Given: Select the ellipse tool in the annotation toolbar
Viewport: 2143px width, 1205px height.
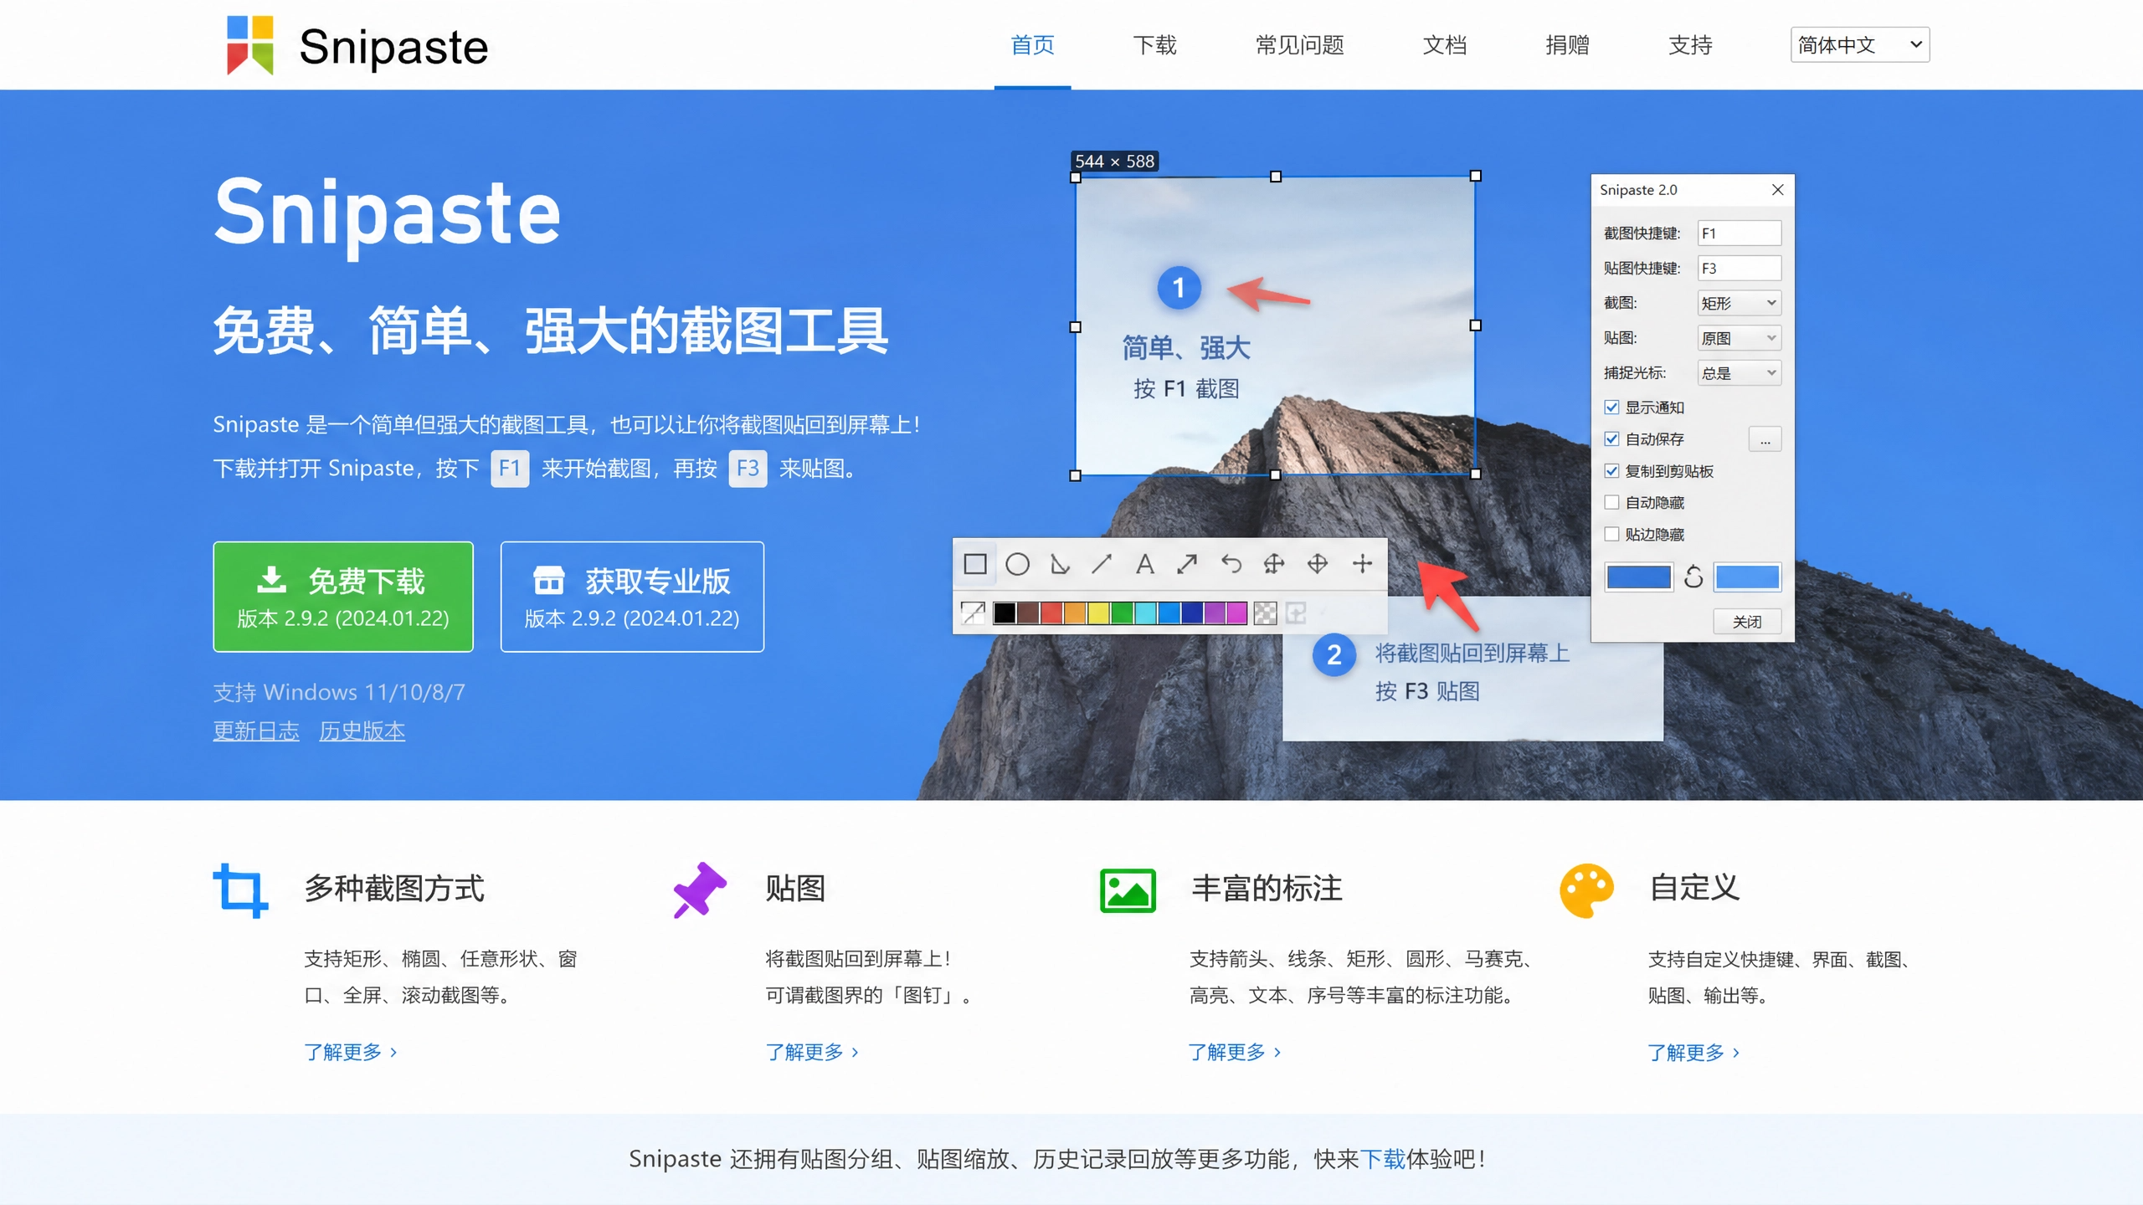Looking at the screenshot, I should [x=1017, y=564].
